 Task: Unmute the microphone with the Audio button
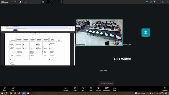pos(4,89)
